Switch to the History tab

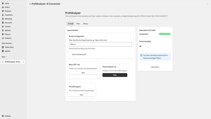point(85,24)
